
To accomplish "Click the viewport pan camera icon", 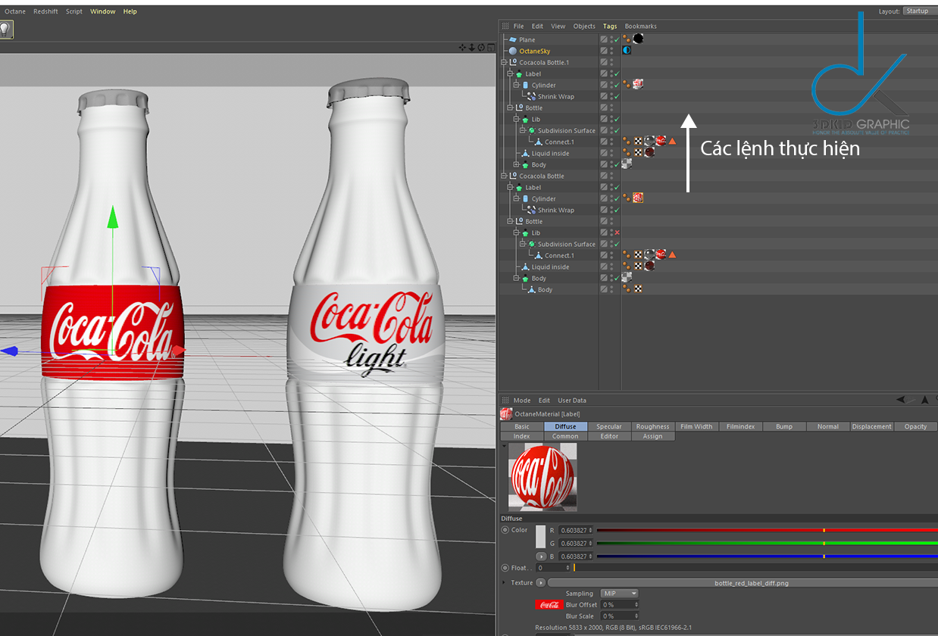I will pyautogui.click(x=462, y=48).
